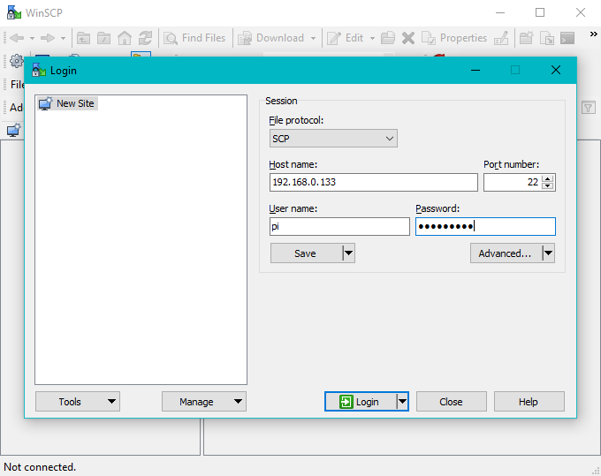Click the Port number field
The height and width of the screenshot is (476, 601).
[x=513, y=182]
